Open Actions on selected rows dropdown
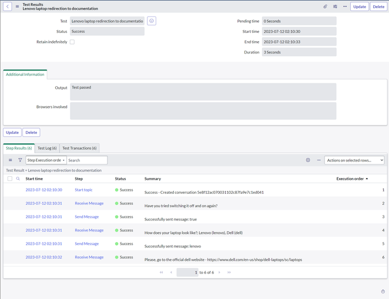Viewport: 389px width, 299px height. click(x=354, y=160)
